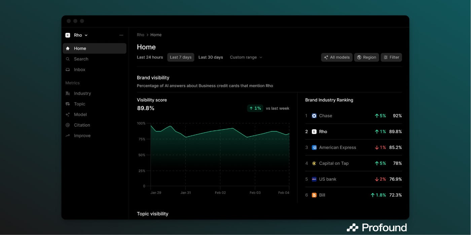
Task: Select the Last 24 hours range
Action: [x=150, y=57]
